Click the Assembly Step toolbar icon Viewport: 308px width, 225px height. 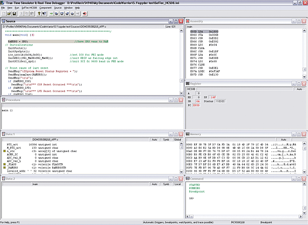[x=72, y=13]
